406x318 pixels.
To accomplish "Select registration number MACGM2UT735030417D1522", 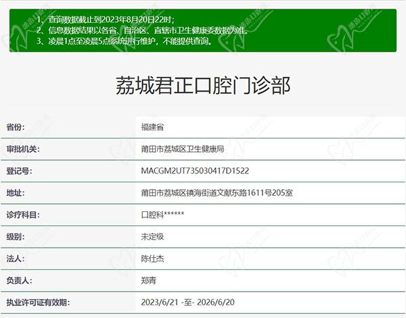I will click(195, 171).
